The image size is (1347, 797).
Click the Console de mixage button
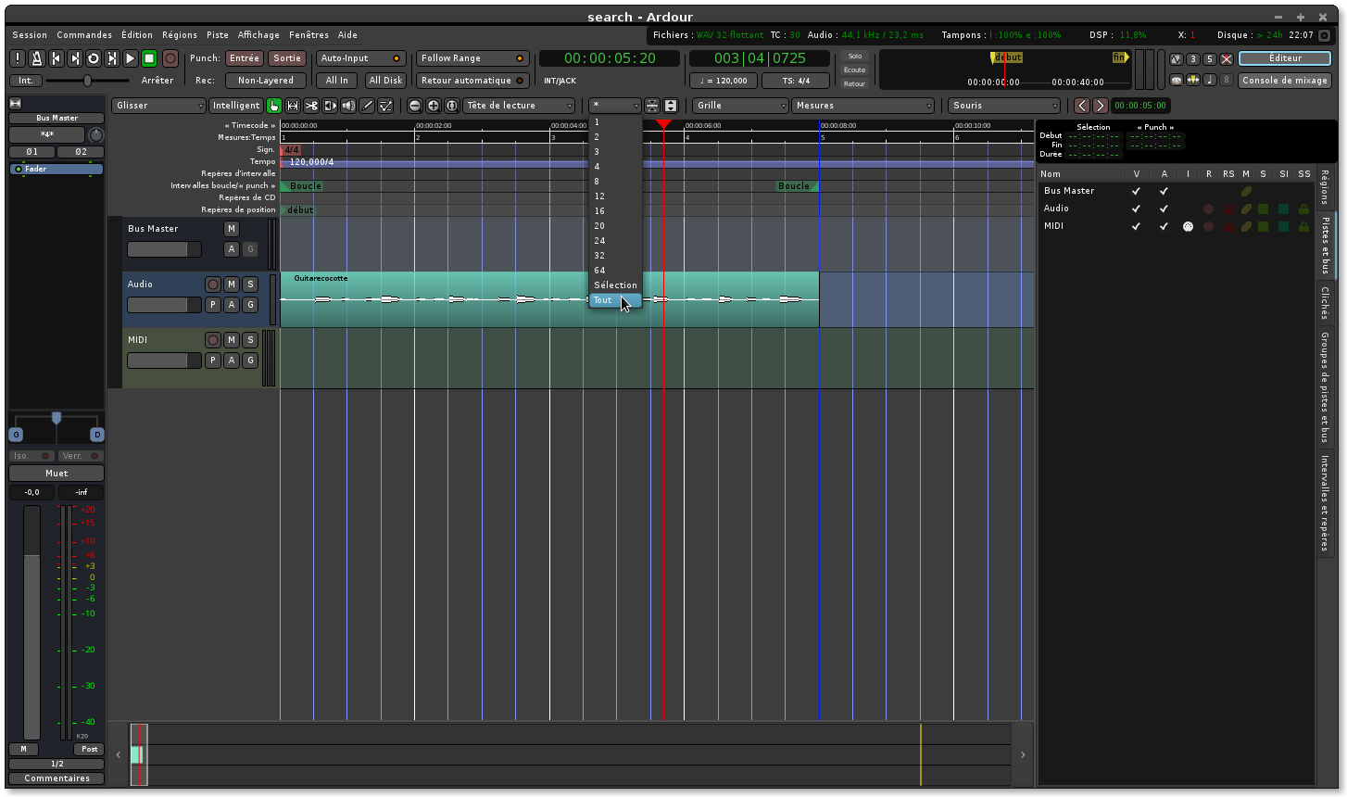pos(1284,81)
